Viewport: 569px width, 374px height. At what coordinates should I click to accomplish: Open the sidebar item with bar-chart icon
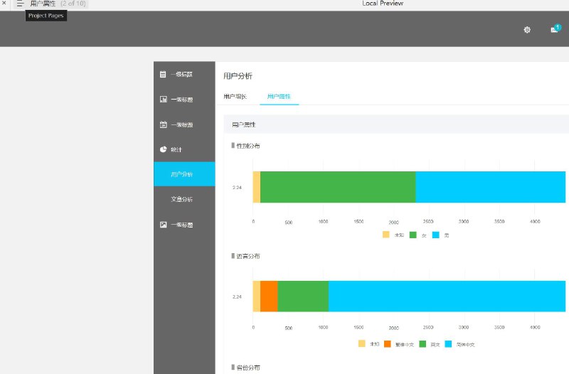(184, 100)
